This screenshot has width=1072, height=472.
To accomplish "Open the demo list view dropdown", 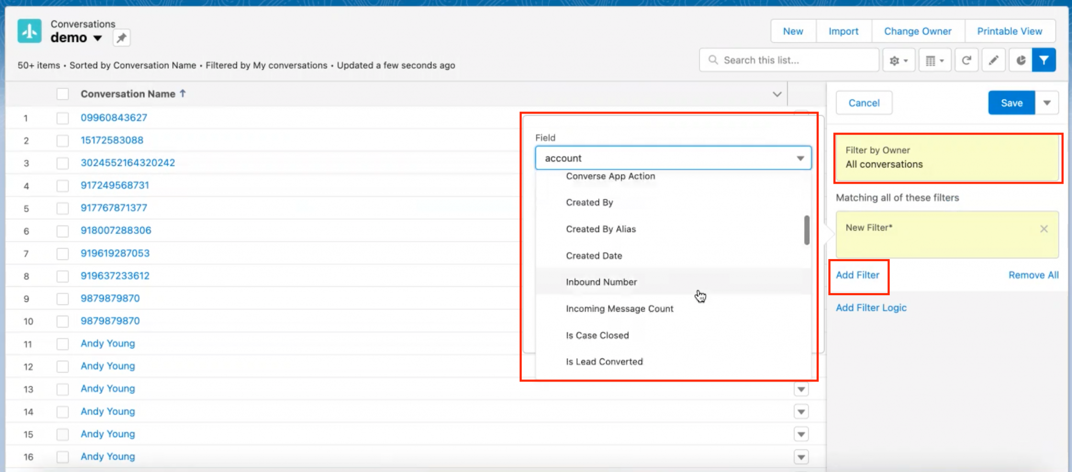I will pos(98,38).
